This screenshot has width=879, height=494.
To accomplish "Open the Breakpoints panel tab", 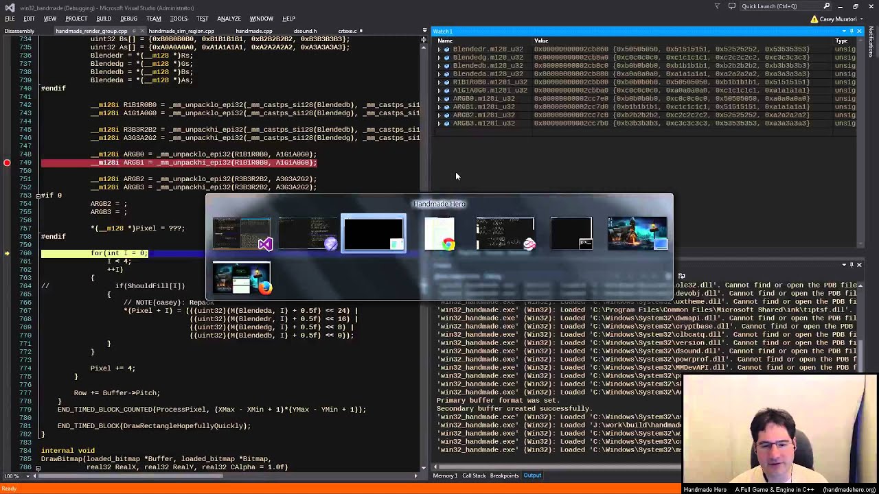I will (504, 475).
